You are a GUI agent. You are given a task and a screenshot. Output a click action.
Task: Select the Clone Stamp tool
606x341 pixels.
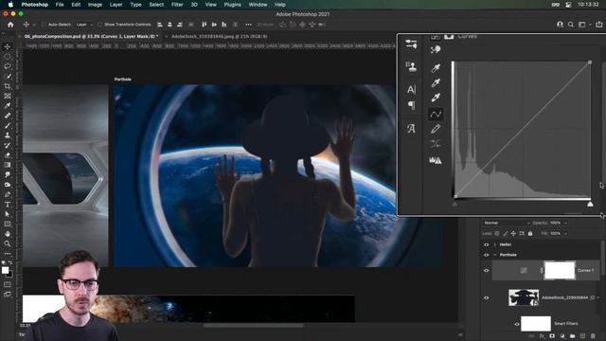click(x=8, y=135)
